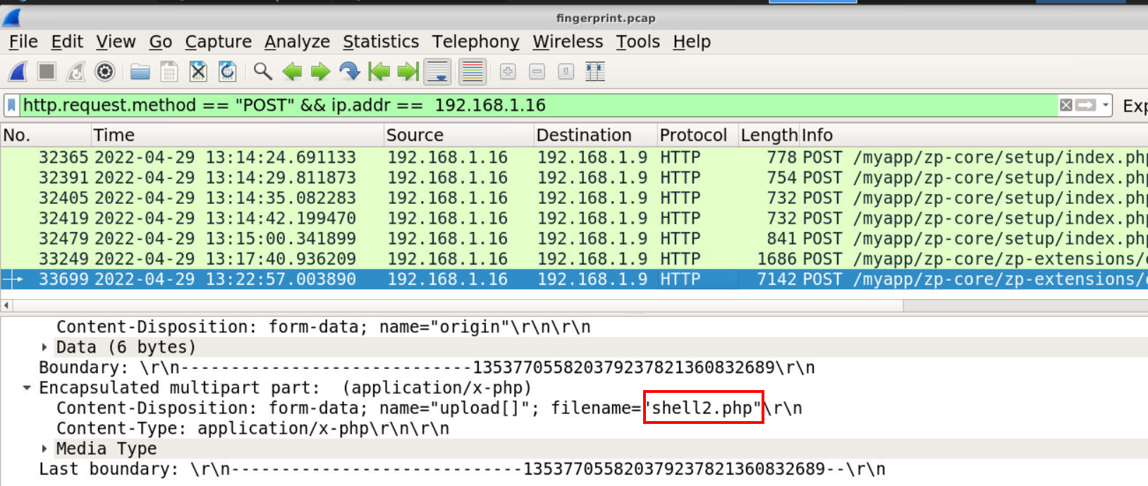Open a capture file with the folder icon
Viewport: 1148px width, 486px height.
(140, 71)
